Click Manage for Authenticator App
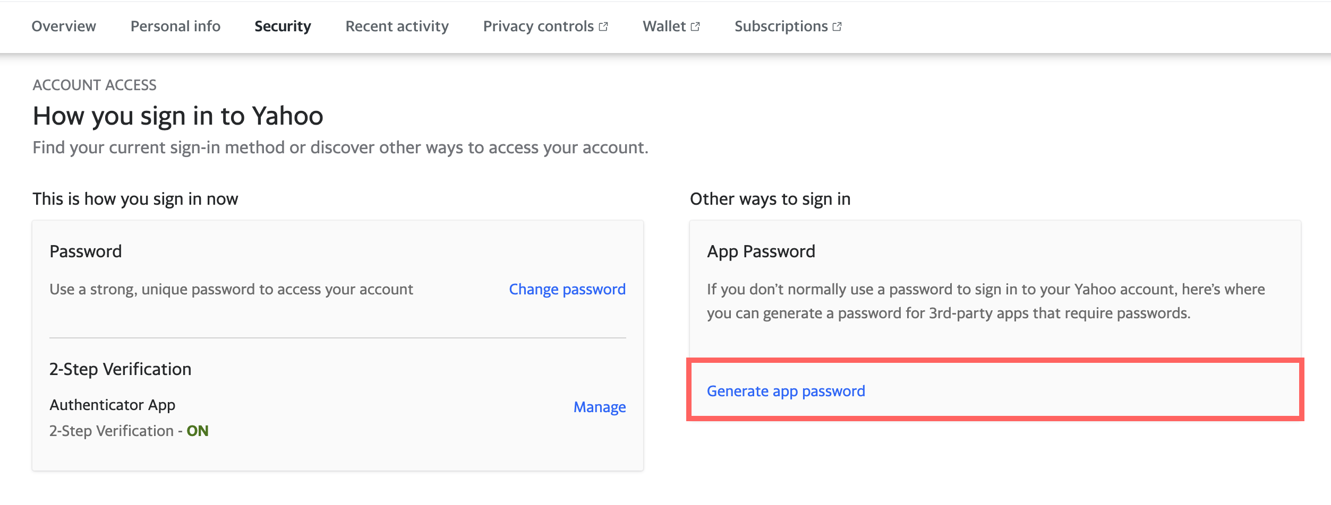 (600, 407)
